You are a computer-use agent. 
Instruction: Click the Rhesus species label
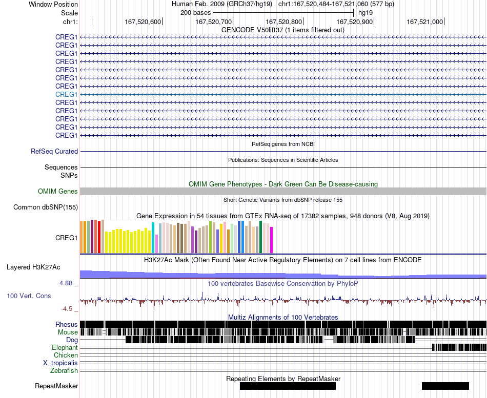67,324
